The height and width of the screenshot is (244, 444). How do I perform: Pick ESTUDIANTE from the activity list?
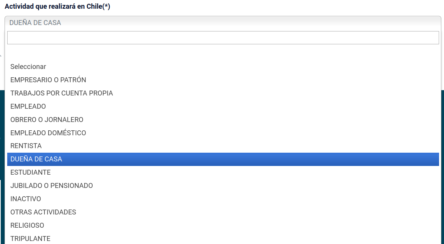(30, 172)
